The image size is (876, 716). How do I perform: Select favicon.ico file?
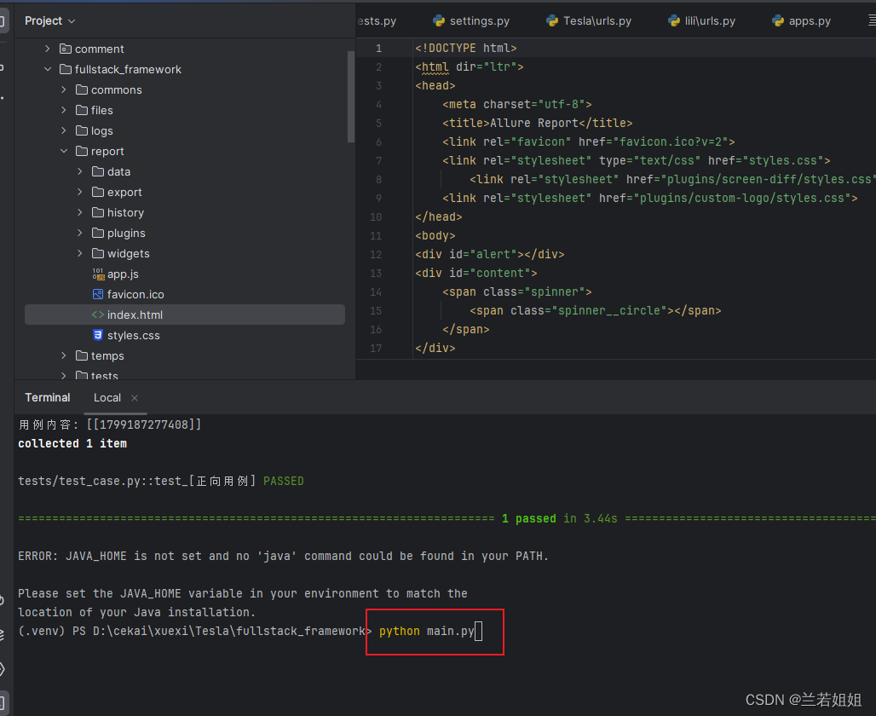[x=135, y=294]
